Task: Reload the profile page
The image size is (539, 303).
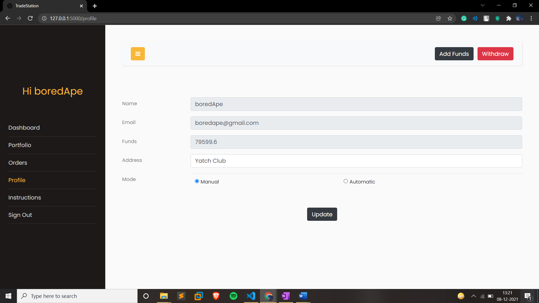Action: coord(30,19)
